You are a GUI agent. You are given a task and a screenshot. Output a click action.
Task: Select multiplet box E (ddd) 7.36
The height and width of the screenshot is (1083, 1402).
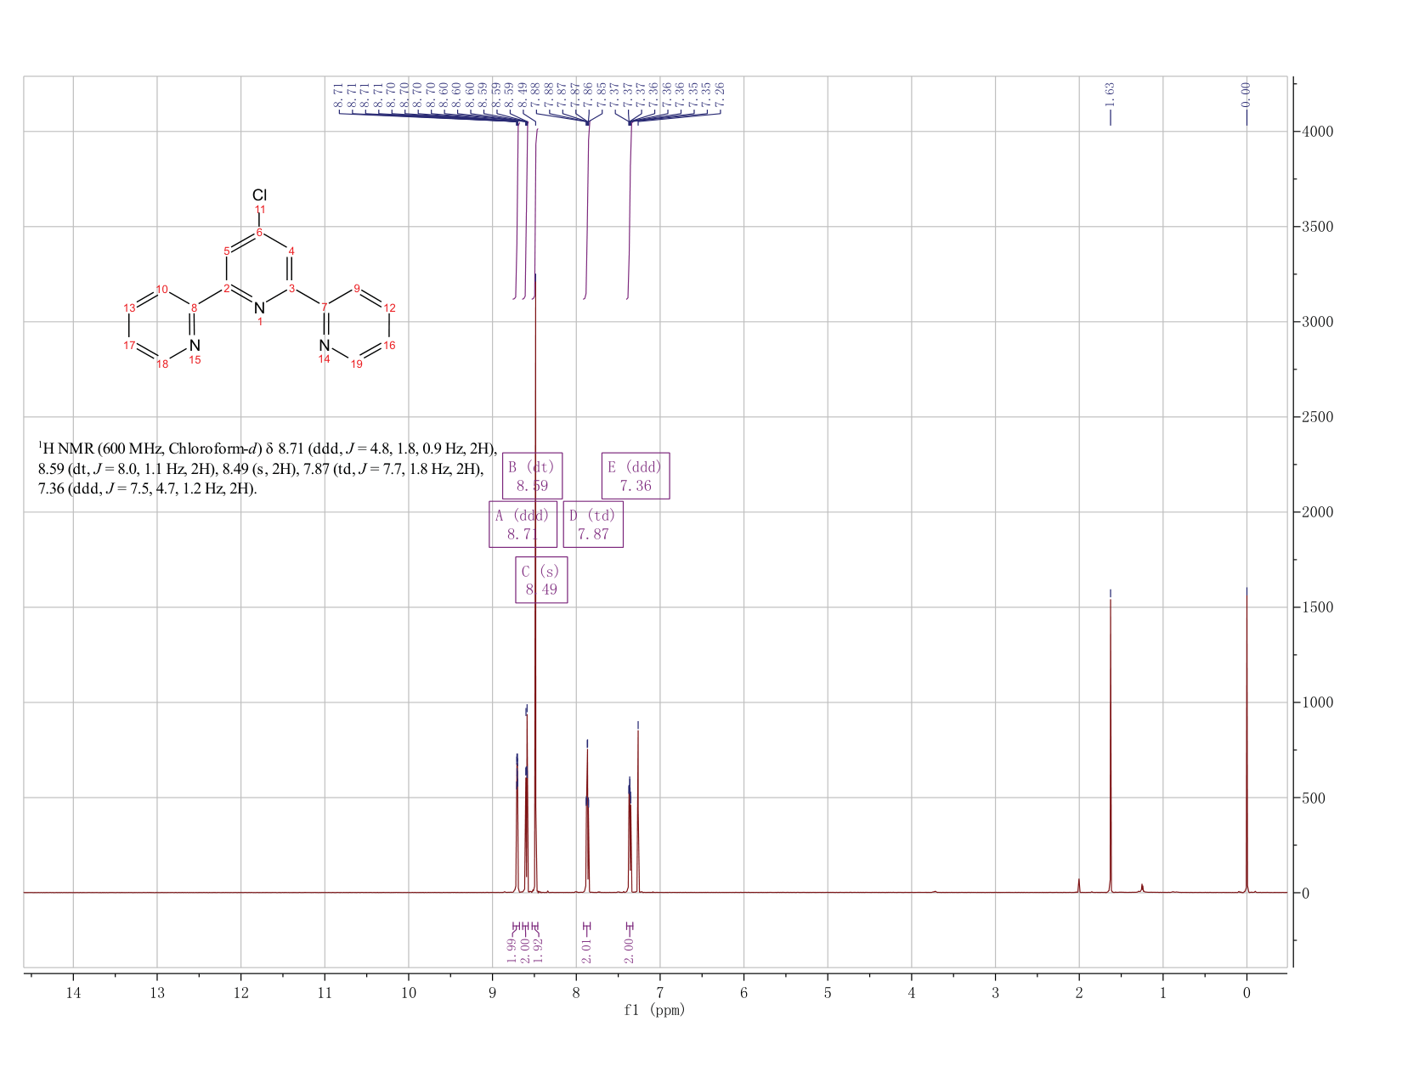coord(636,476)
